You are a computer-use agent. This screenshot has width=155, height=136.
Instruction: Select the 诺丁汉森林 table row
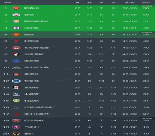[x=77, y=114]
